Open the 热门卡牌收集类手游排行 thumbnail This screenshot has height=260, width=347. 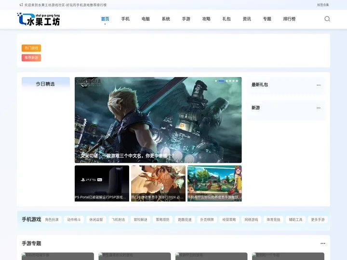tap(158, 183)
